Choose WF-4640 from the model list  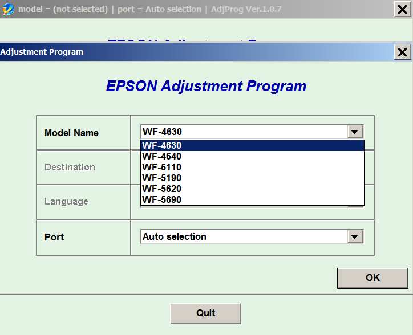(x=252, y=156)
